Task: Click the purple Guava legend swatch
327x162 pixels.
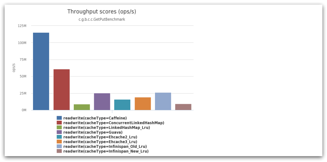Action: pyautogui.click(x=59, y=132)
